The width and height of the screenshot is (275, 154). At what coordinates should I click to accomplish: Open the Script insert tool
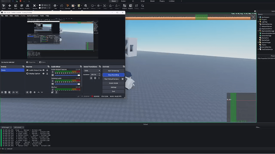coord(79,6)
